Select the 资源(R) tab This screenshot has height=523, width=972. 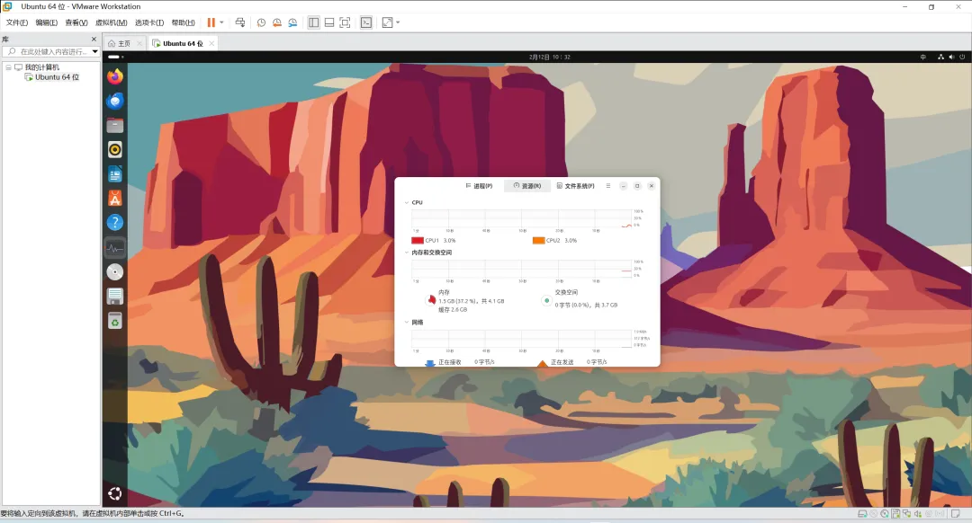pyautogui.click(x=526, y=186)
